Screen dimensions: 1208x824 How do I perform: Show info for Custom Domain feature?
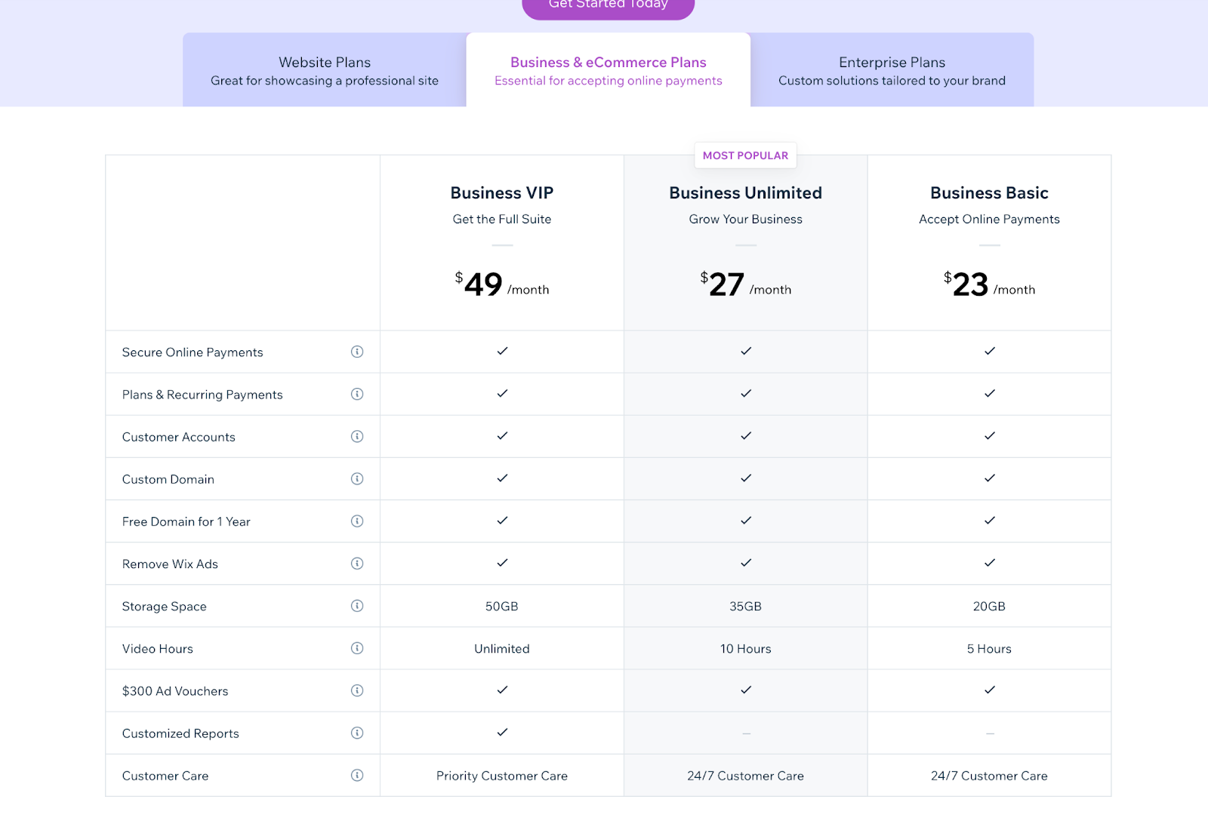(357, 478)
